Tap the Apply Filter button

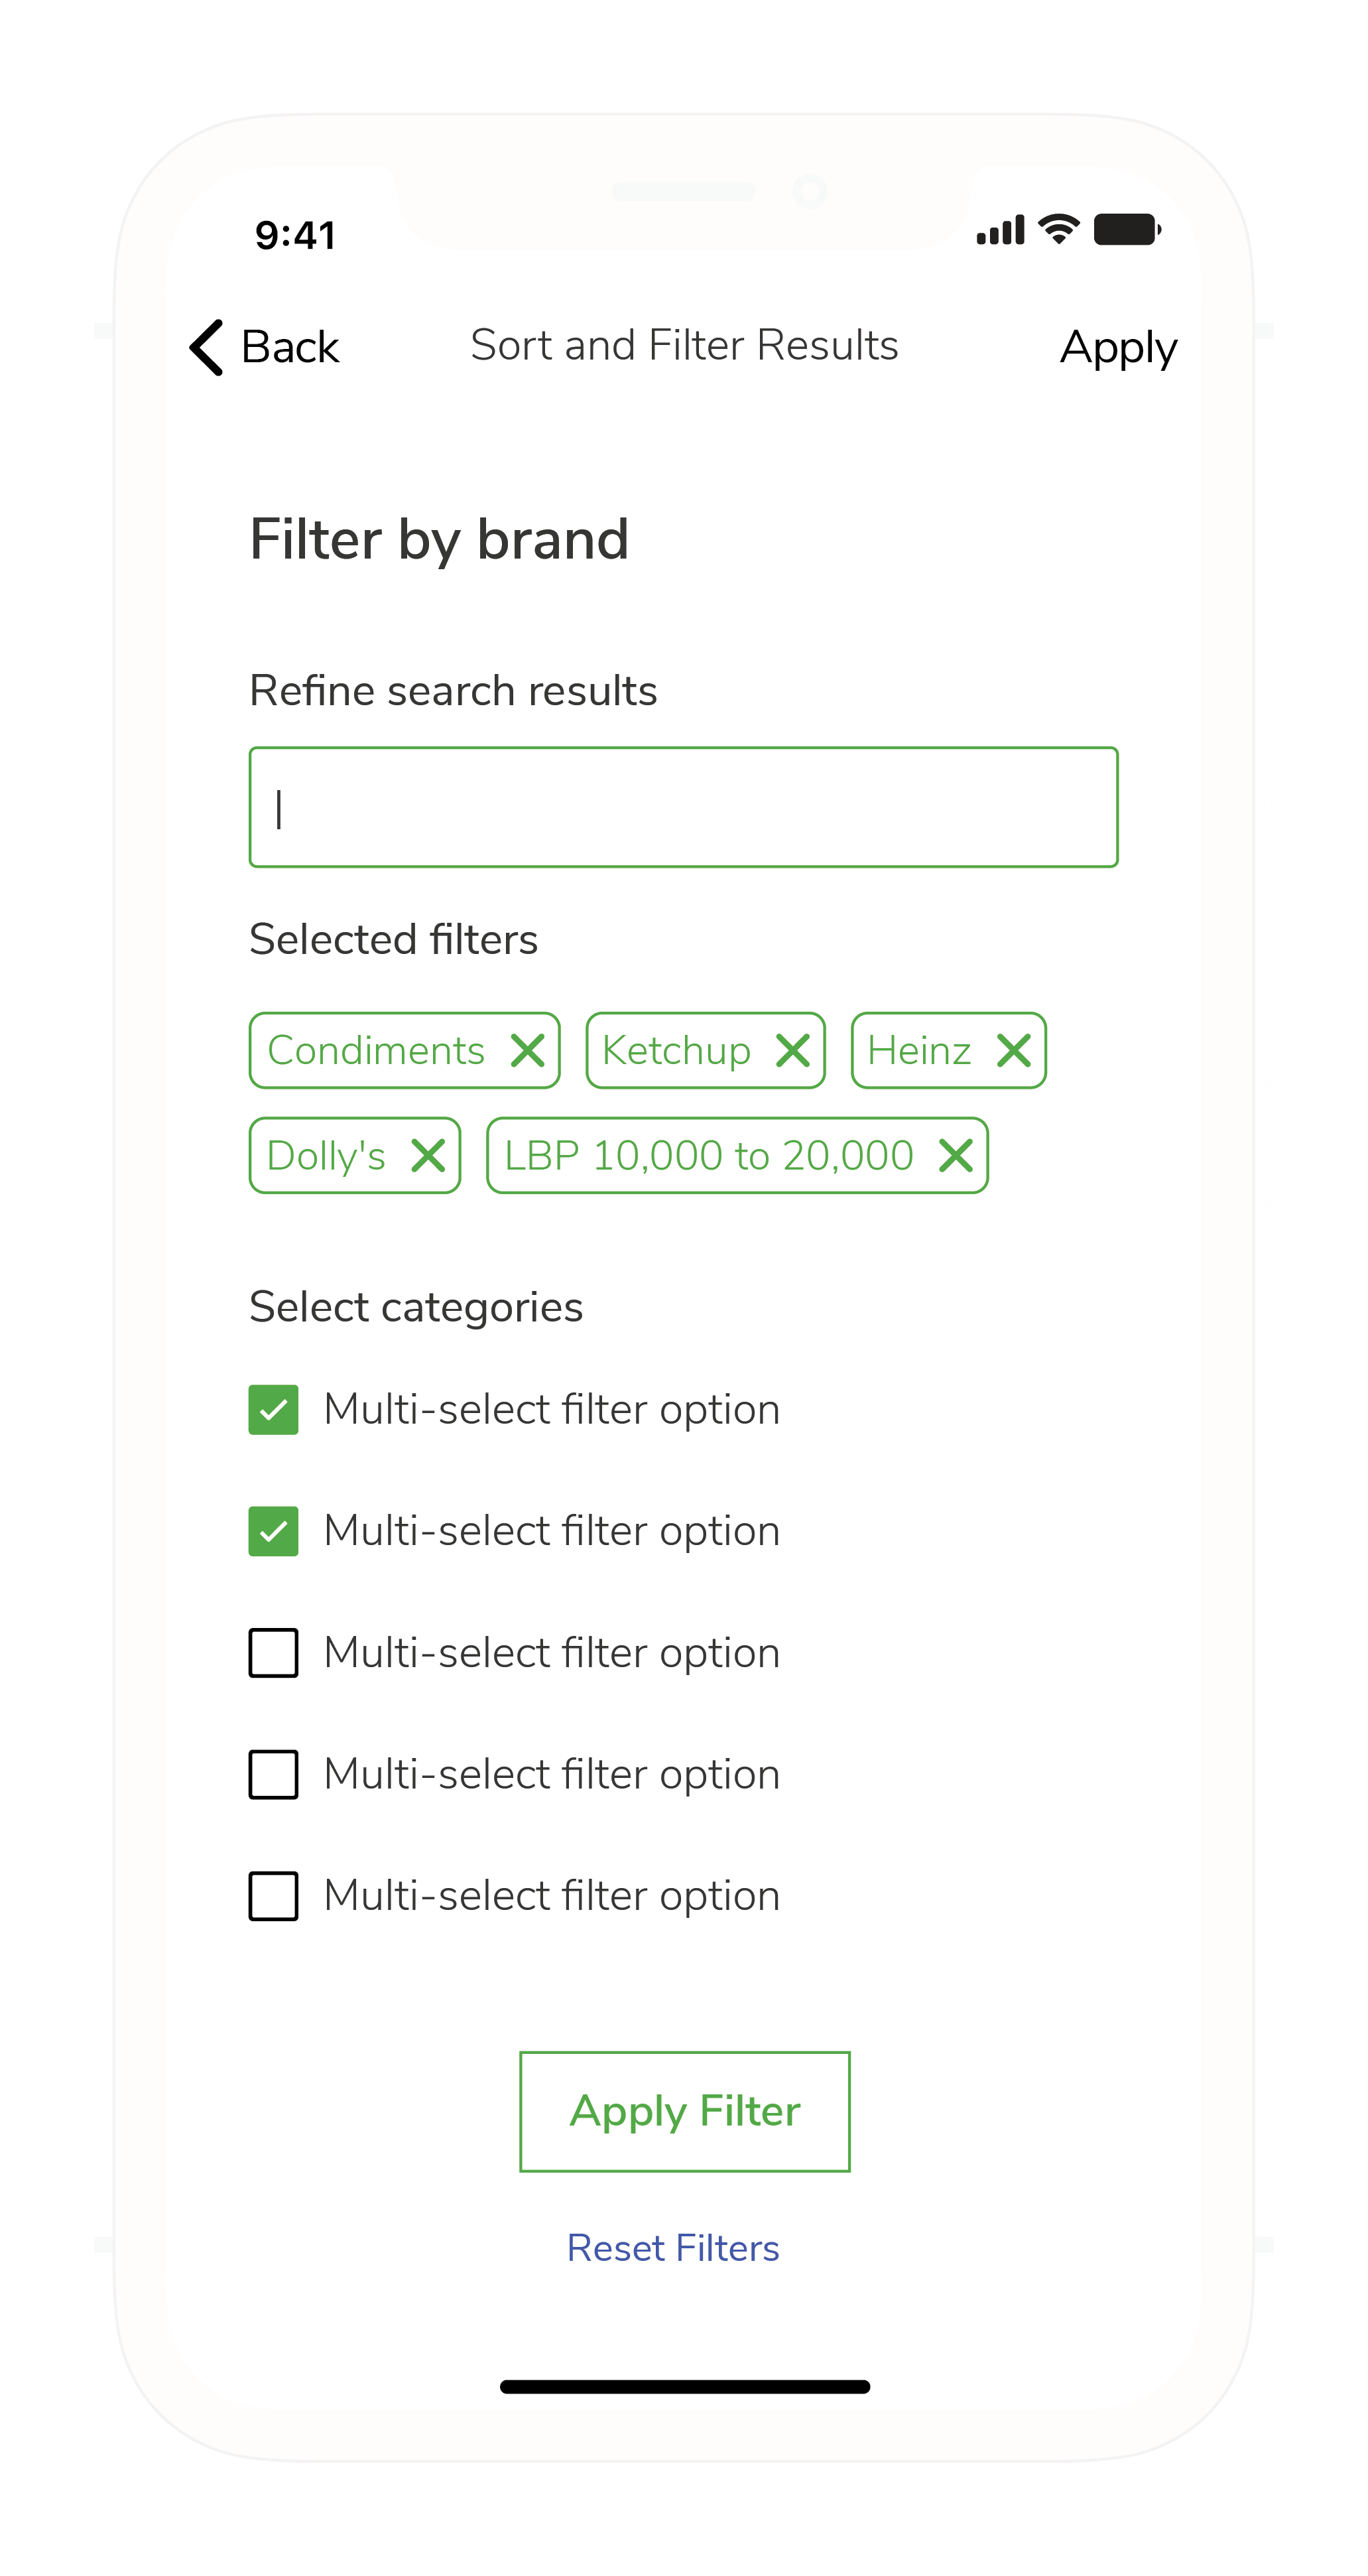[x=683, y=2063]
